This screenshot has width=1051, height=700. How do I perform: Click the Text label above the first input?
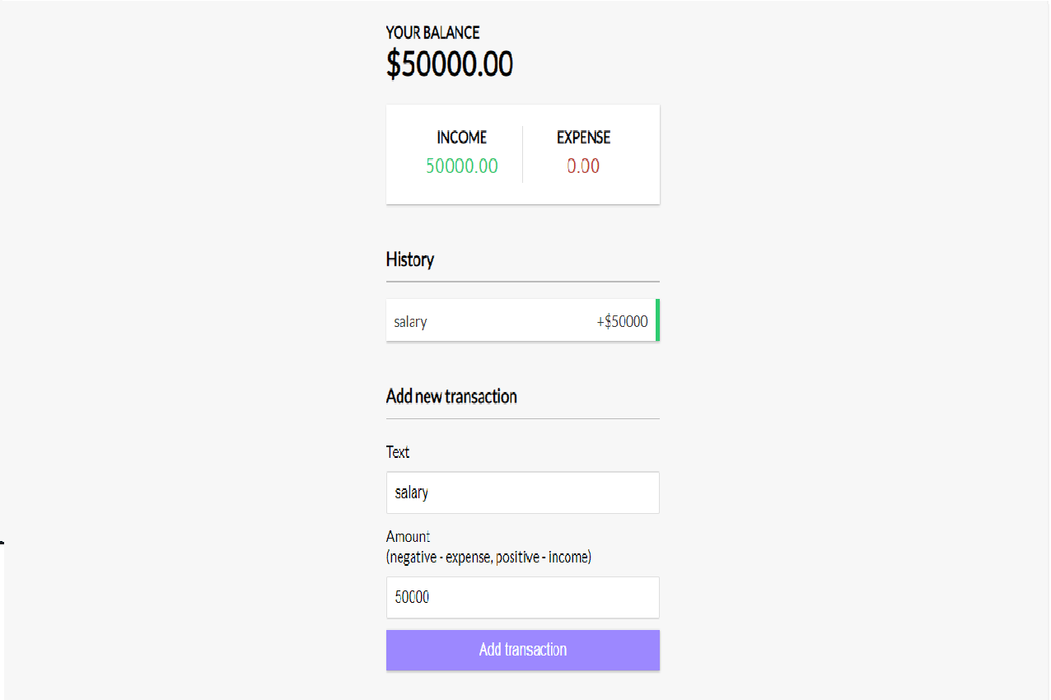coord(398,452)
